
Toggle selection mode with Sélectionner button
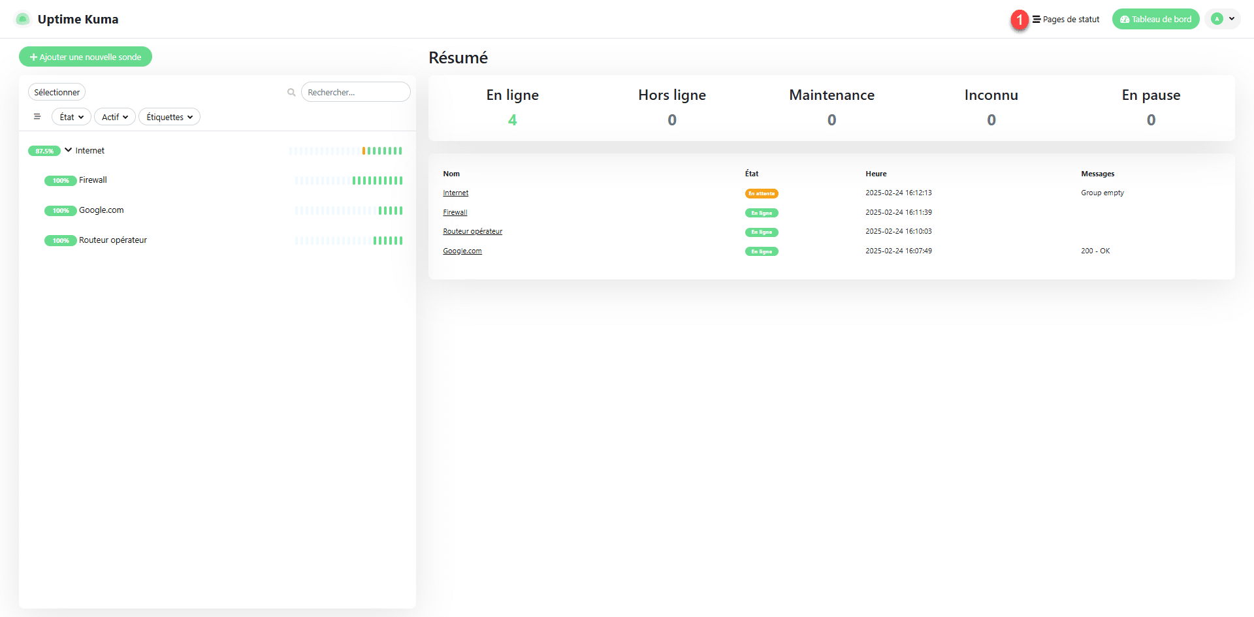[57, 92]
